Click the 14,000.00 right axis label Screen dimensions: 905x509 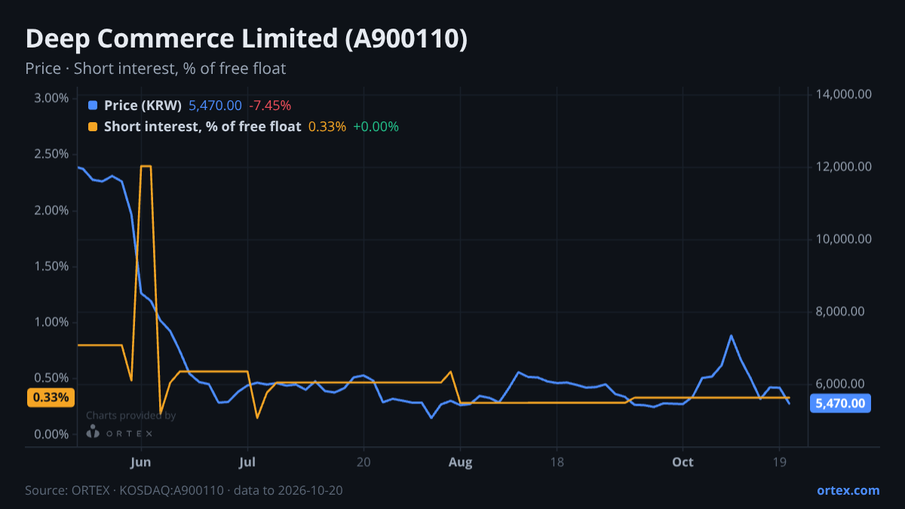point(844,94)
